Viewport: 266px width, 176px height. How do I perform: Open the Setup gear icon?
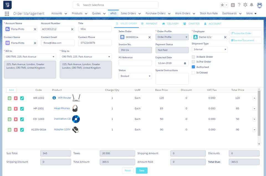[x=245, y=5]
